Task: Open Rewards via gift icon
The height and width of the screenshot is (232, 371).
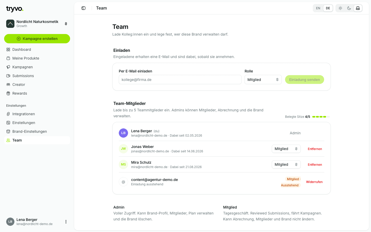Action: [8, 93]
